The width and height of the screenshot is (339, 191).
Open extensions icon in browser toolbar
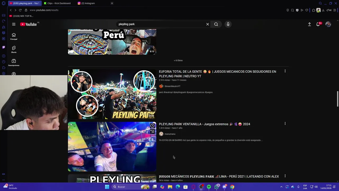pyautogui.click(x=314, y=10)
